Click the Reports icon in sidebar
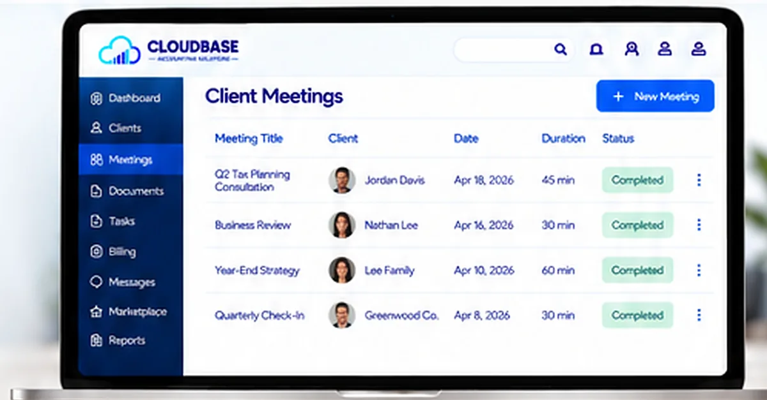 (97, 341)
